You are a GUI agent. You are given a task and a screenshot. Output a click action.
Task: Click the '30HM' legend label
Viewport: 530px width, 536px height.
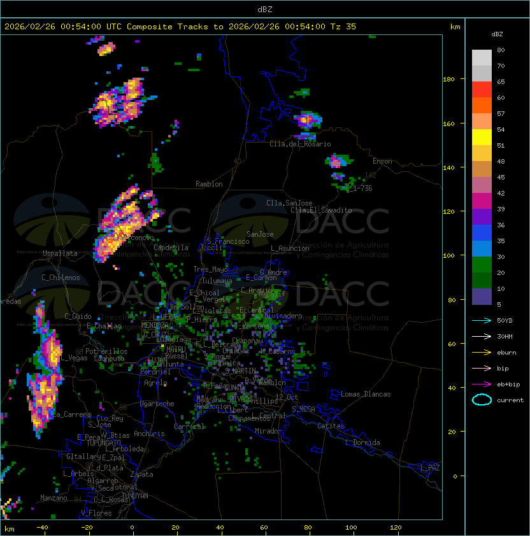505,336
